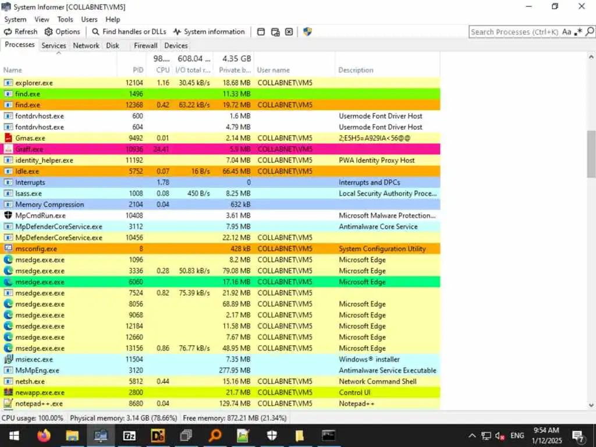Viewport: 596px width, 447px height.
Task: Select msedge.exe.exe Edge icon PID 1096
Action: pyautogui.click(x=8, y=260)
